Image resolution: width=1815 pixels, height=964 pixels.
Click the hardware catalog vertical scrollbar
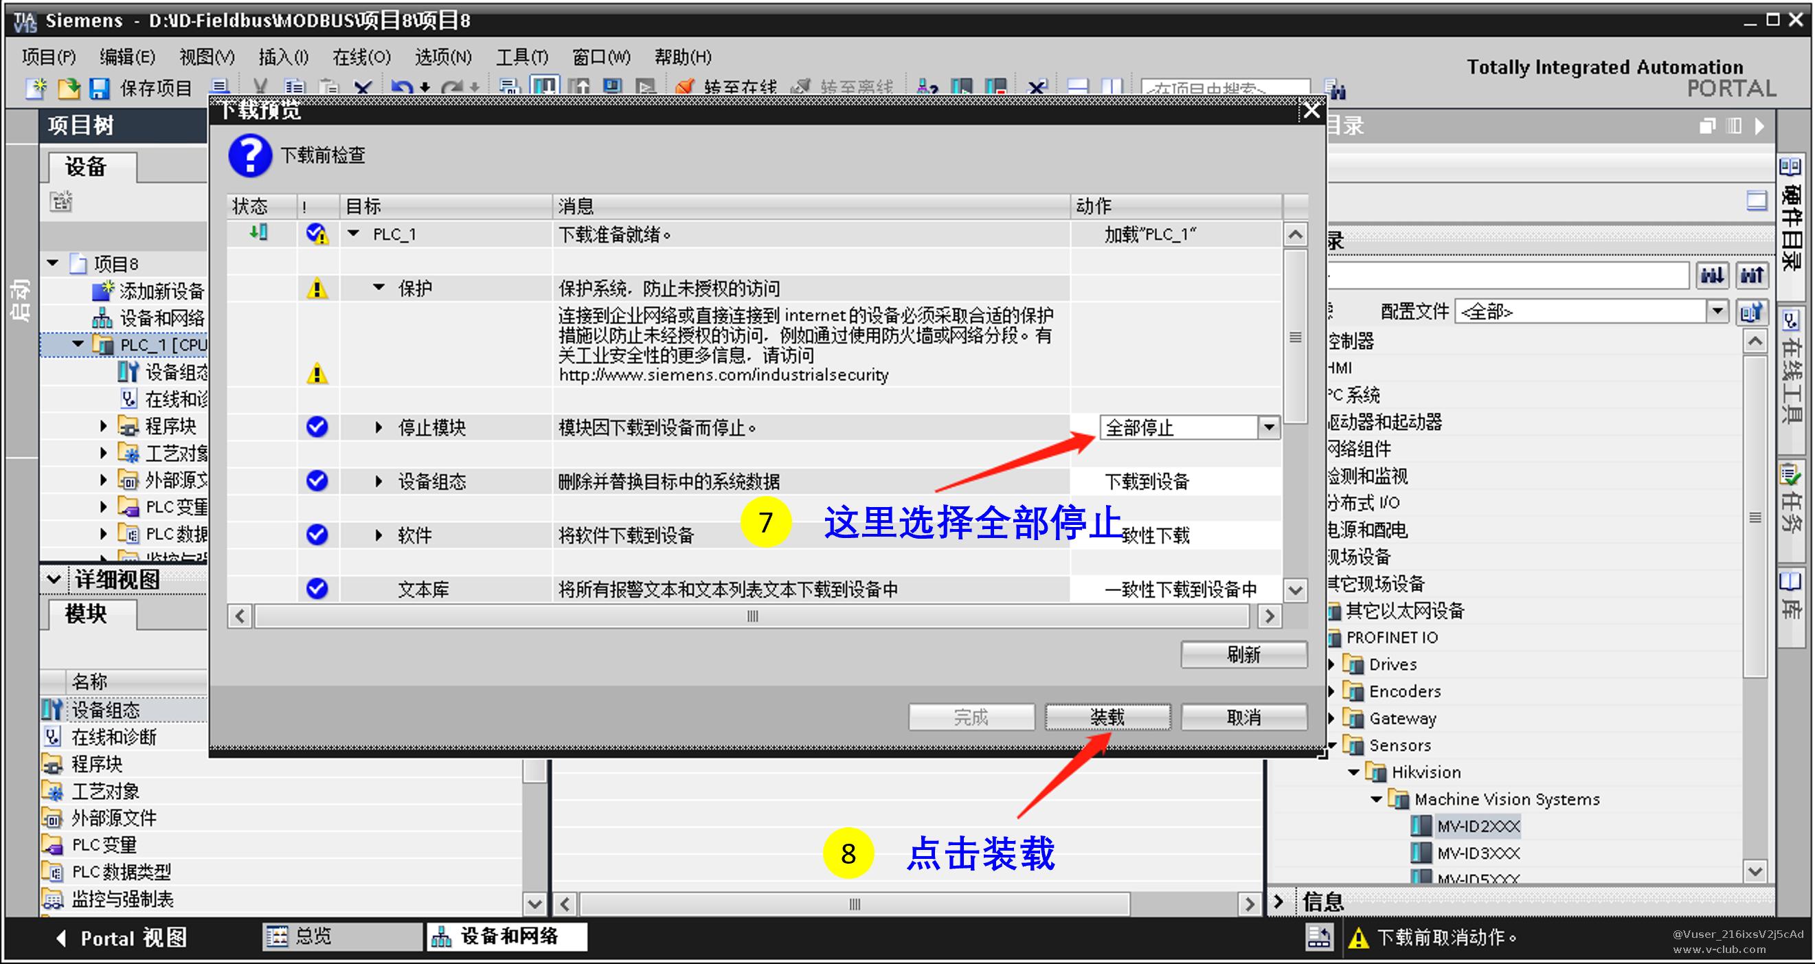pyautogui.click(x=1755, y=517)
